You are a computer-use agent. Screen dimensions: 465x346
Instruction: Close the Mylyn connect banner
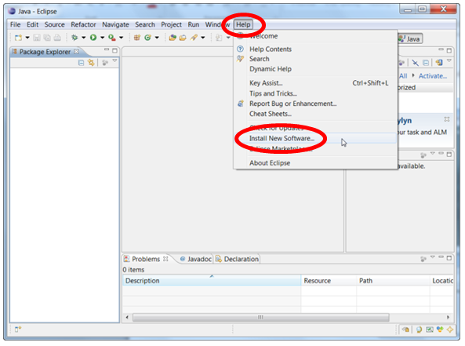(447, 119)
